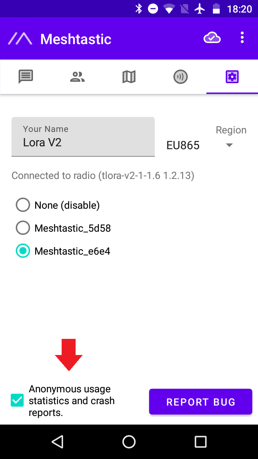Tap the Android home button

click(x=129, y=442)
